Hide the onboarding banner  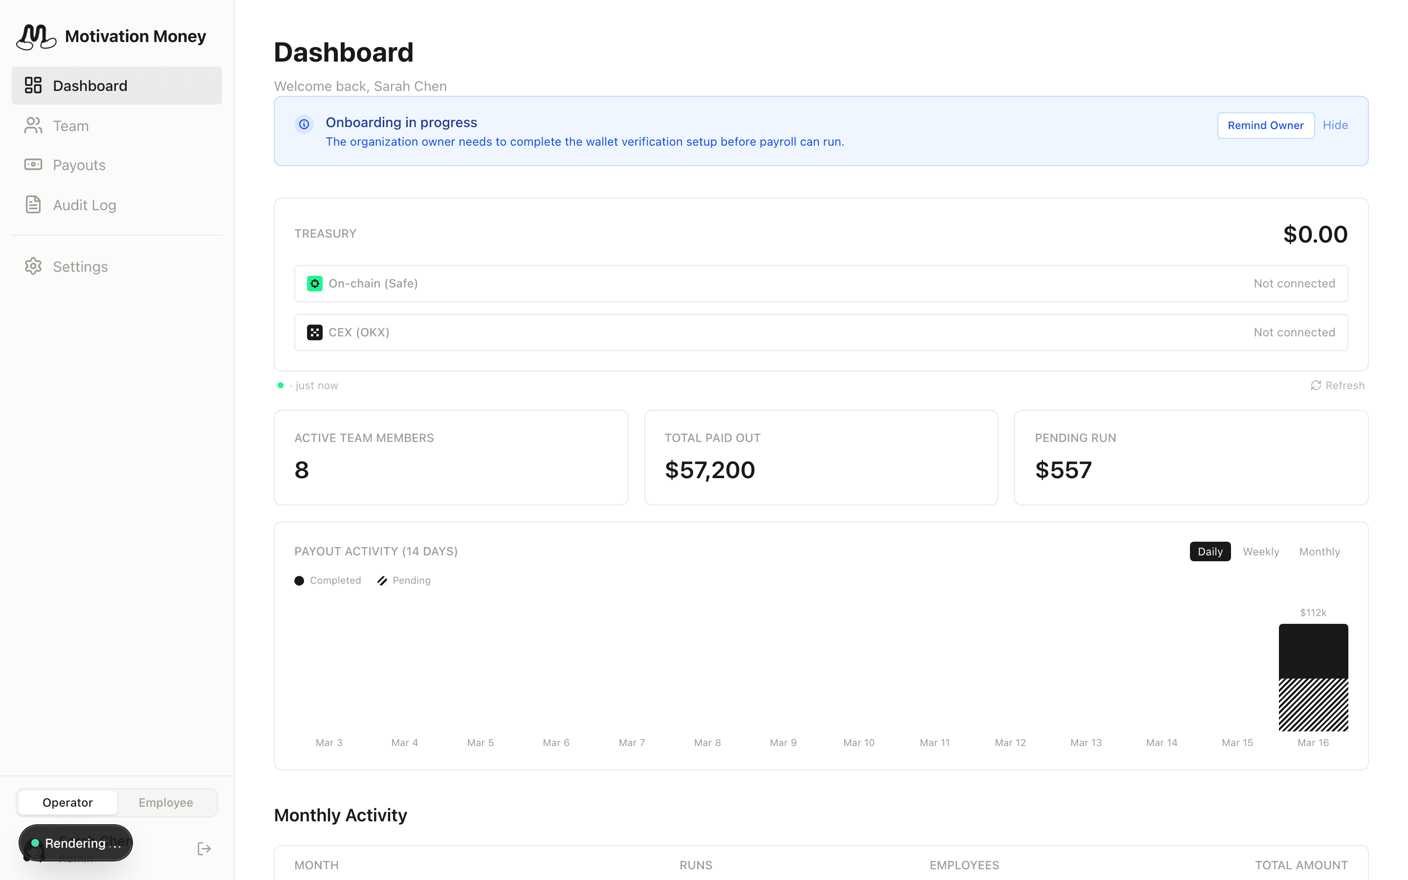coord(1336,125)
